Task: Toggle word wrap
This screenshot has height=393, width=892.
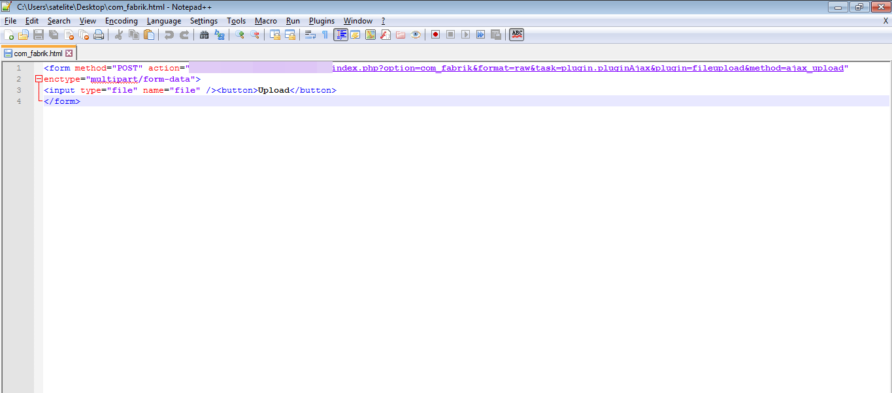Action: click(x=309, y=34)
